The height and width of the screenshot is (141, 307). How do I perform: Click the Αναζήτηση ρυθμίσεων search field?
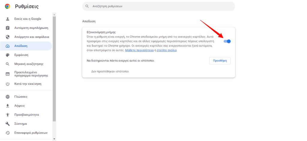coord(158,6)
